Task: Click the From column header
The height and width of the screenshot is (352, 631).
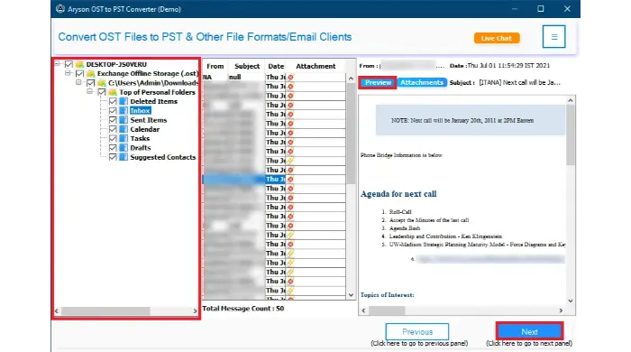Action: pos(215,66)
